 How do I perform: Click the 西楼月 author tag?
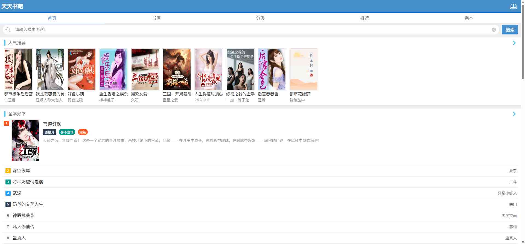pos(49,132)
